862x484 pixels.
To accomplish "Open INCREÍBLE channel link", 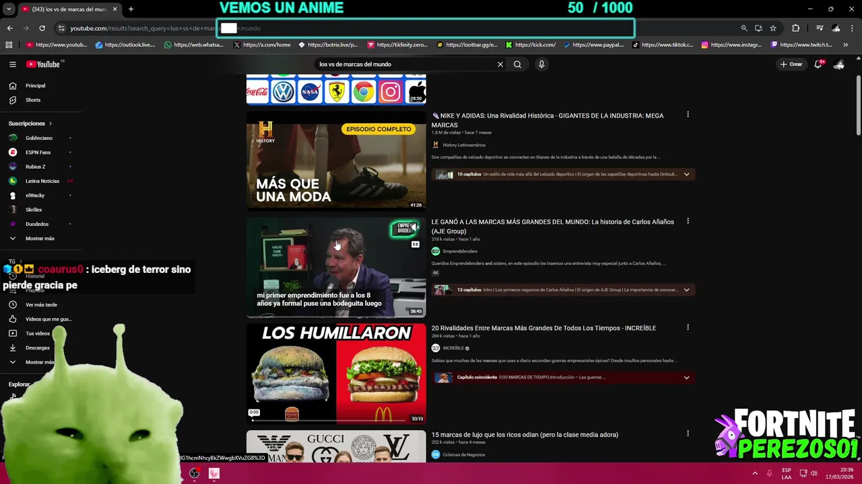I will pos(453,348).
